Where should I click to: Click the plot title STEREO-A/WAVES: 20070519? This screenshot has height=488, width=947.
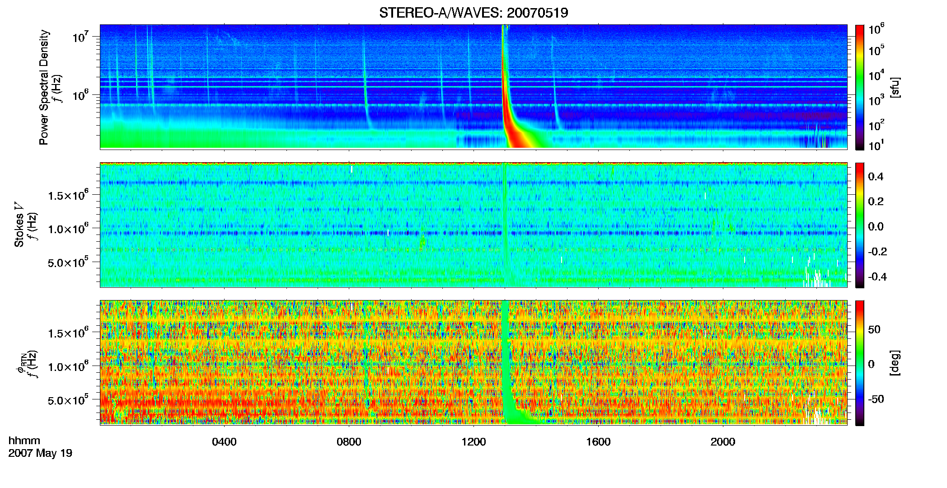click(x=473, y=13)
